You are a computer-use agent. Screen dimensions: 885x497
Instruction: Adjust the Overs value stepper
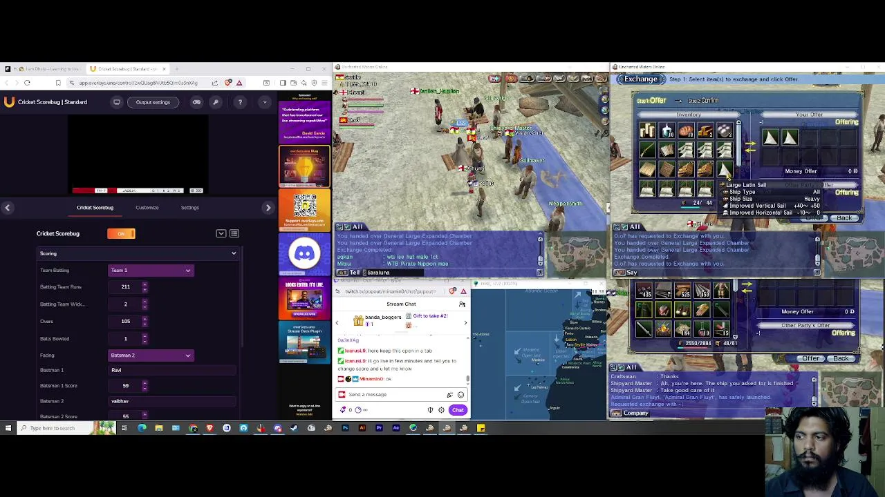(x=145, y=321)
